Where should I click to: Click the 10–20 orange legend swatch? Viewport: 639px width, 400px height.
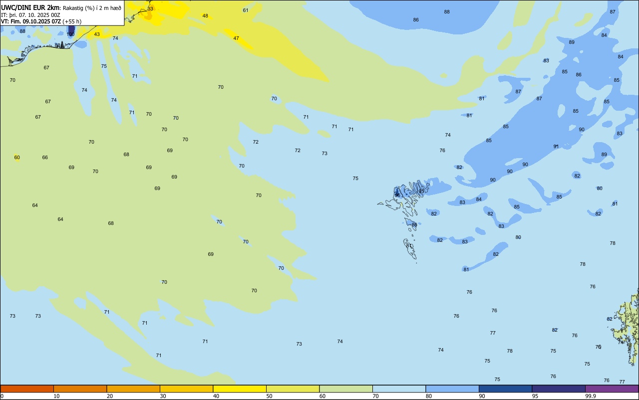tap(80, 389)
